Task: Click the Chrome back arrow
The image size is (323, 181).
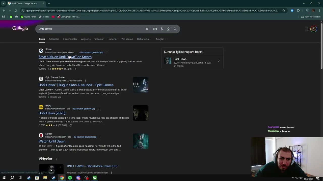Action: tap(4, 11)
